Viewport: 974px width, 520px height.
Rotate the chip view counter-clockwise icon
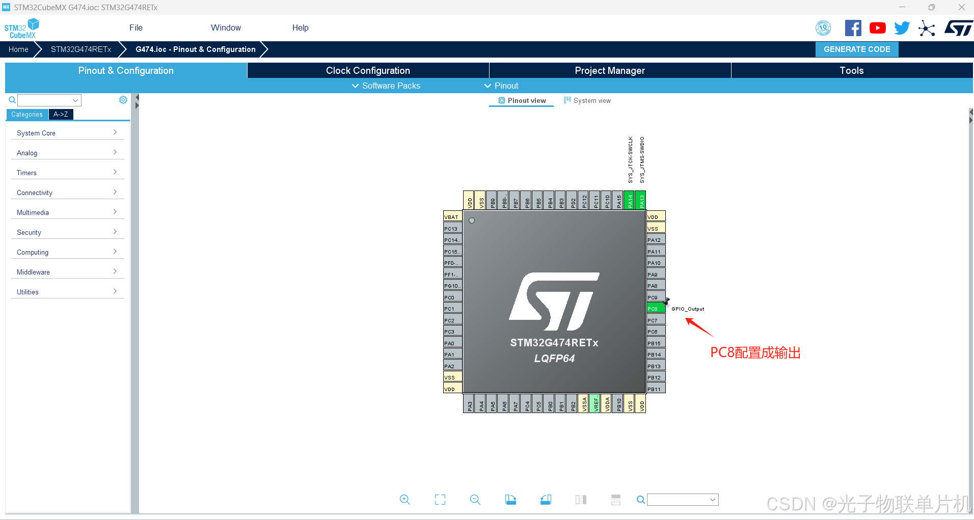[546, 500]
